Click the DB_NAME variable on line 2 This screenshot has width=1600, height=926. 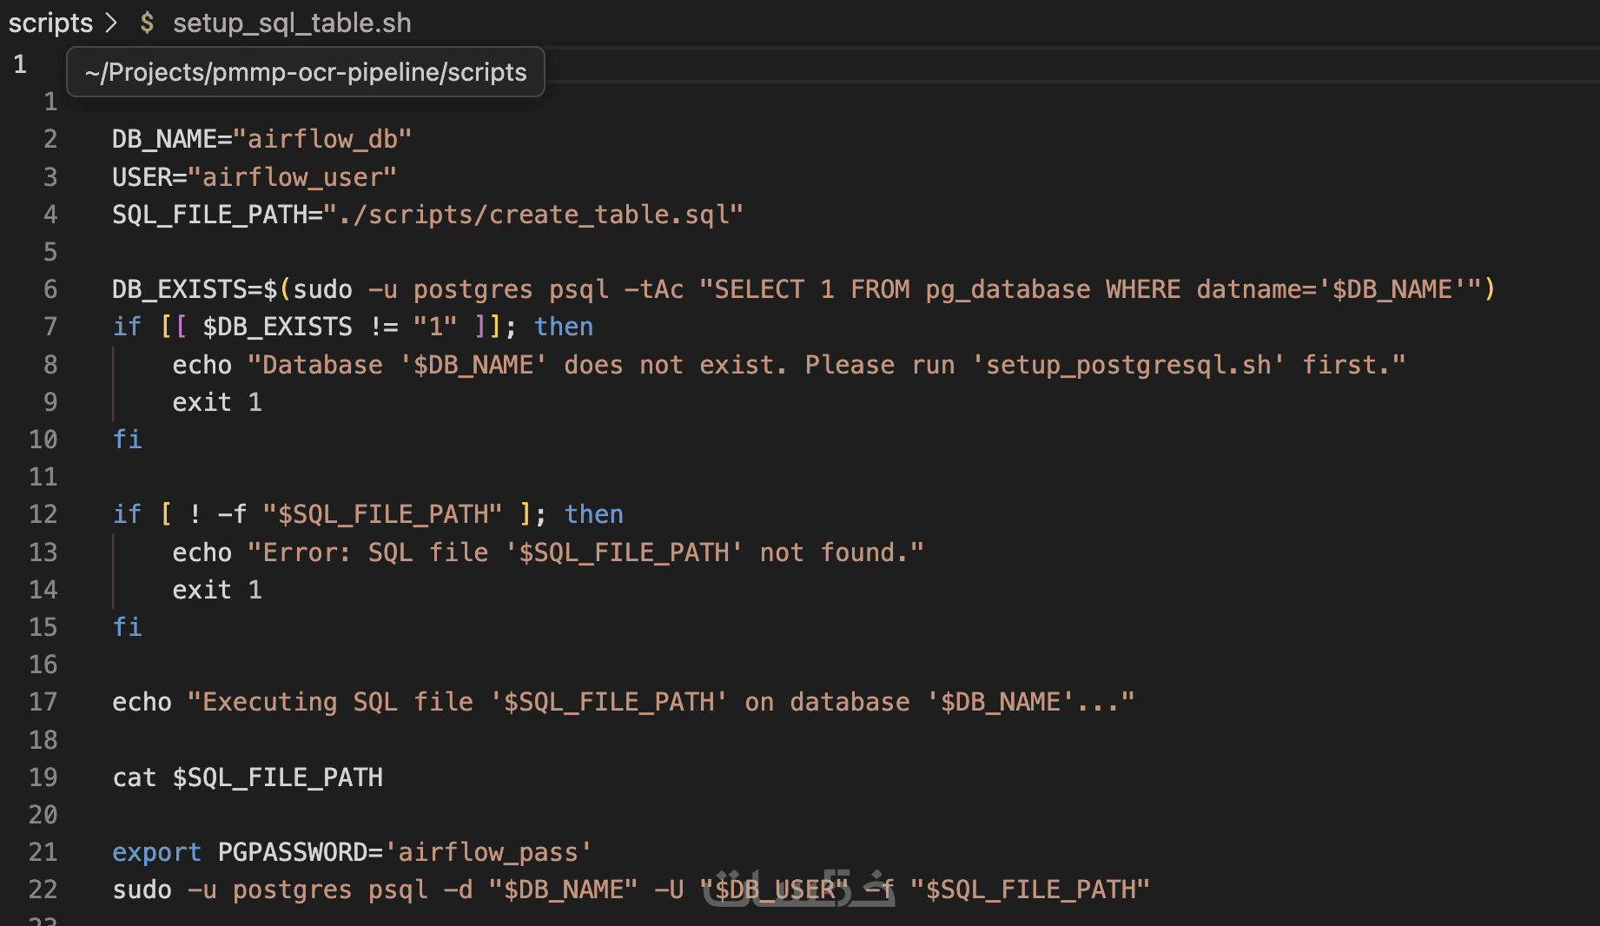(164, 139)
